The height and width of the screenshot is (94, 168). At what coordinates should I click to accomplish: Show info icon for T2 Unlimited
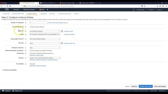pos(26,64)
